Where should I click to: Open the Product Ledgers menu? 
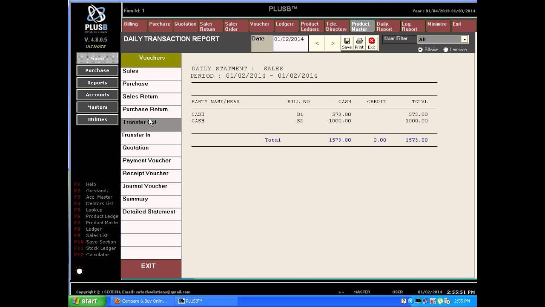click(x=312, y=26)
